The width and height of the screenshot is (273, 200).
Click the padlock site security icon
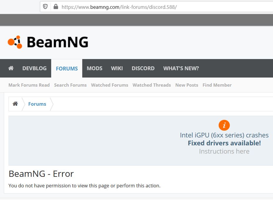pyautogui.click(x=56, y=7)
